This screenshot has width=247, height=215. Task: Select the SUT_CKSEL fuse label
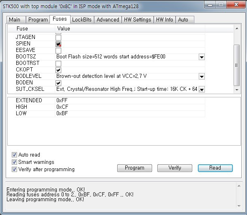click(30, 89)
